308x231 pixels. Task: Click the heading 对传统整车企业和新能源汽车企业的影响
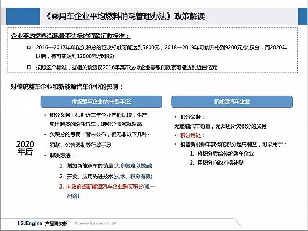click(x=66, y=87)
